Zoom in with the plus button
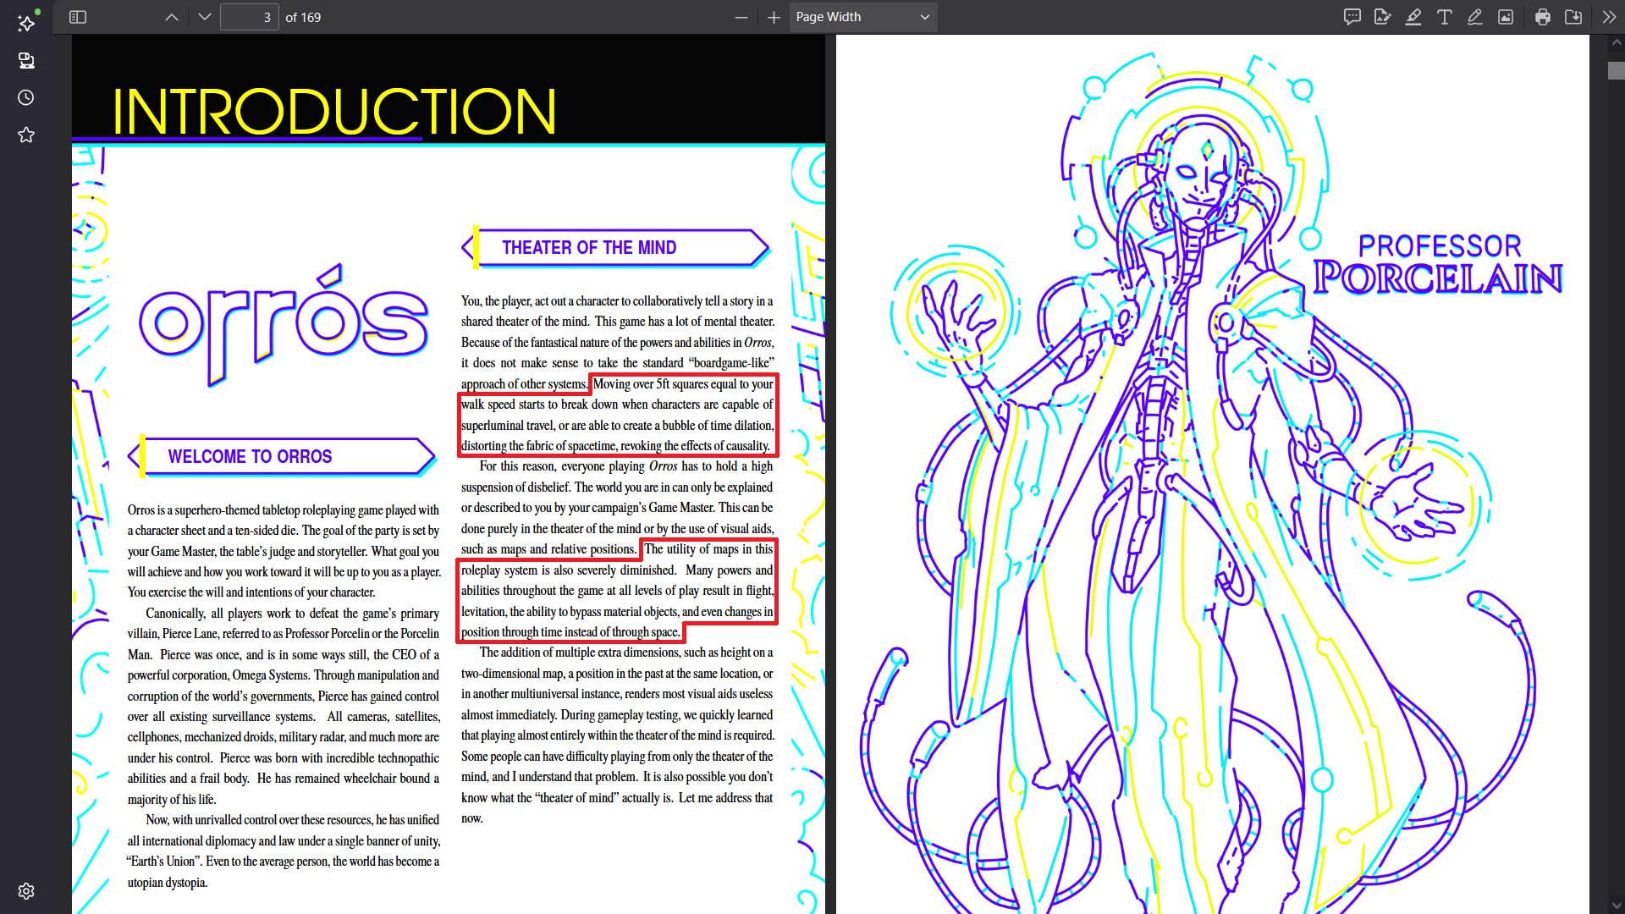 tap(774, 17)
